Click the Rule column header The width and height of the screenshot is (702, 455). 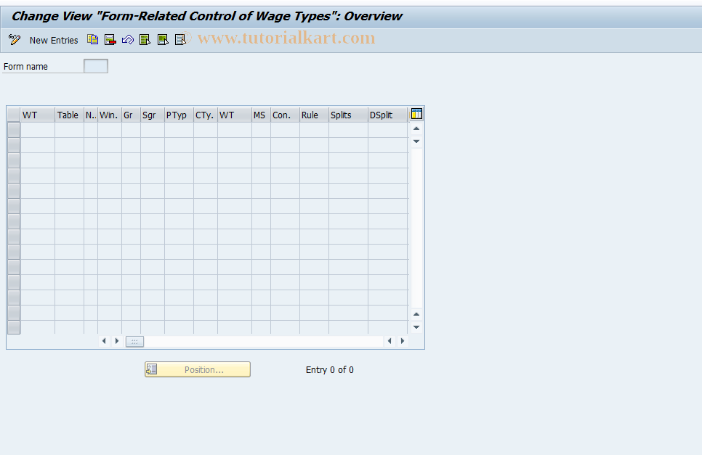(x=314, y=115)
